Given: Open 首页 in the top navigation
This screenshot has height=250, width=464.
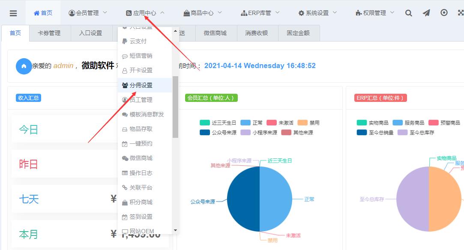Looking at the screenshot, I should coord(43,13).
